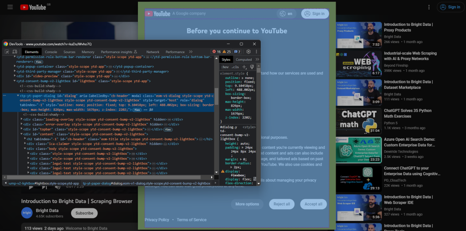This screenshot has width=466, height=231.
Task: Click More options in consent dialog
Action: tap(247, 204)
